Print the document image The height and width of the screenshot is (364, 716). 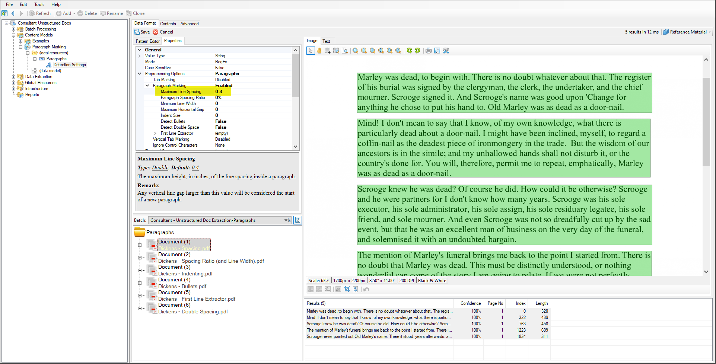pyautogui.click(x=429, y=51)
